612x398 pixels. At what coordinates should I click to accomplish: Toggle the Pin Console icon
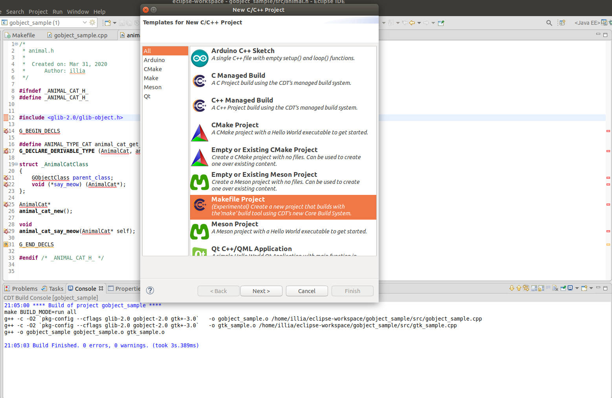click(x=563, y=288)
